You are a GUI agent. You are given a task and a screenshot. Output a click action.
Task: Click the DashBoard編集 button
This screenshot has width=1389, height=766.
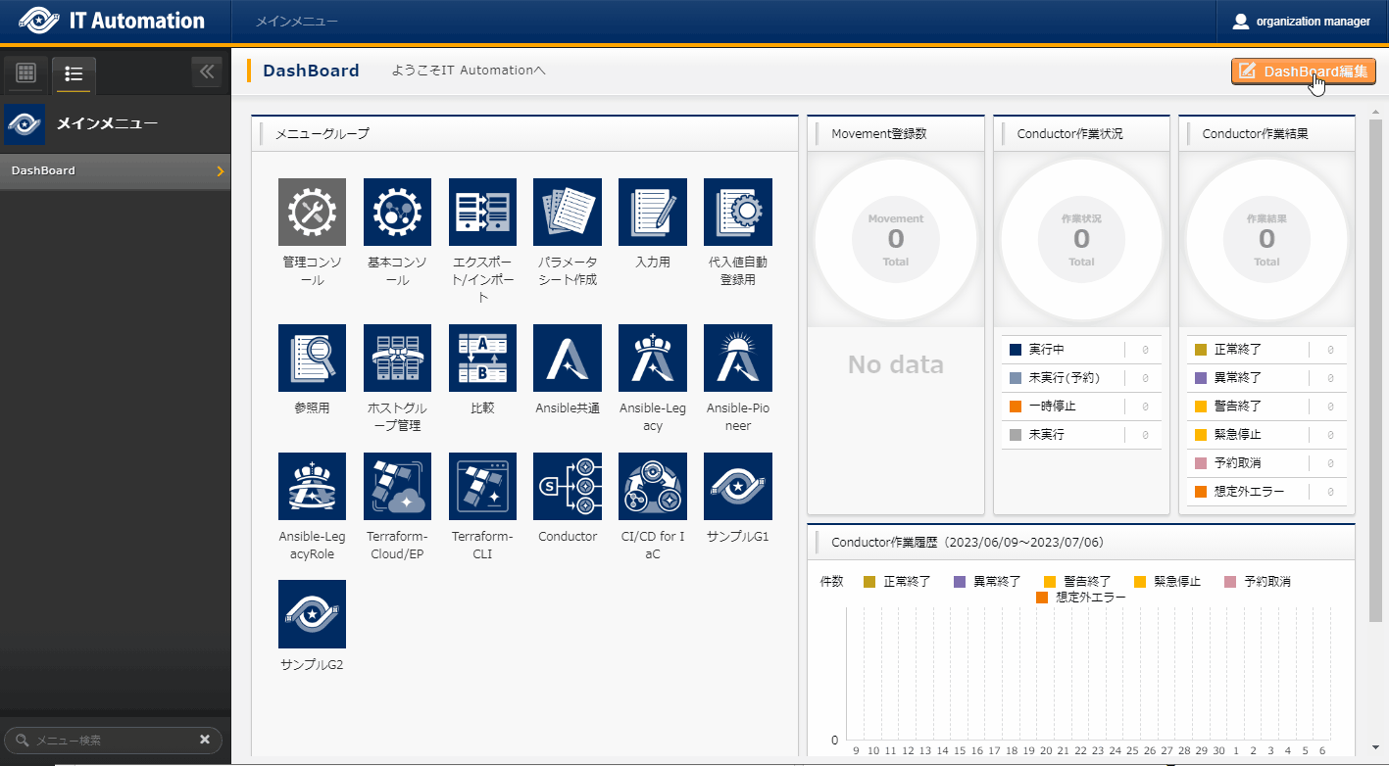1303,72
